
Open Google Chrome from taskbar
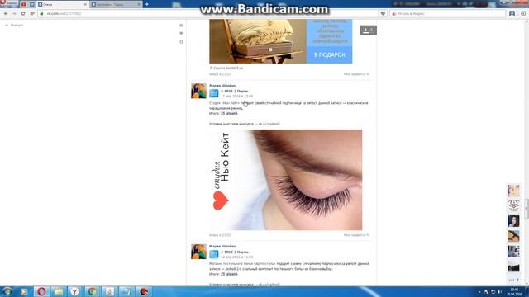[92, 291]
